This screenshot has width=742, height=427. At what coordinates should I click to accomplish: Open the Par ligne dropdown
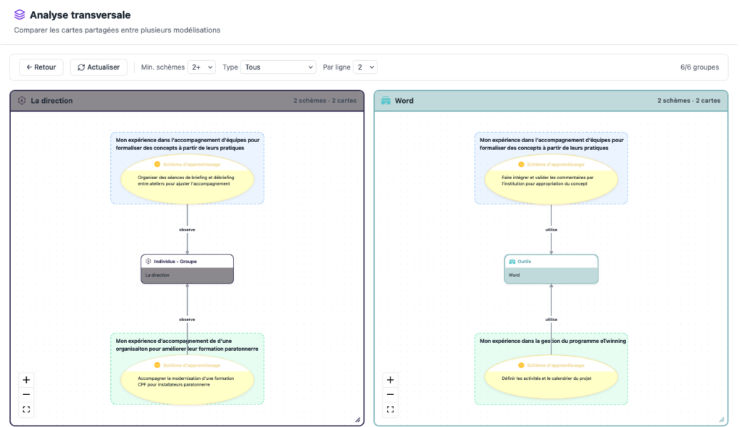365,67
